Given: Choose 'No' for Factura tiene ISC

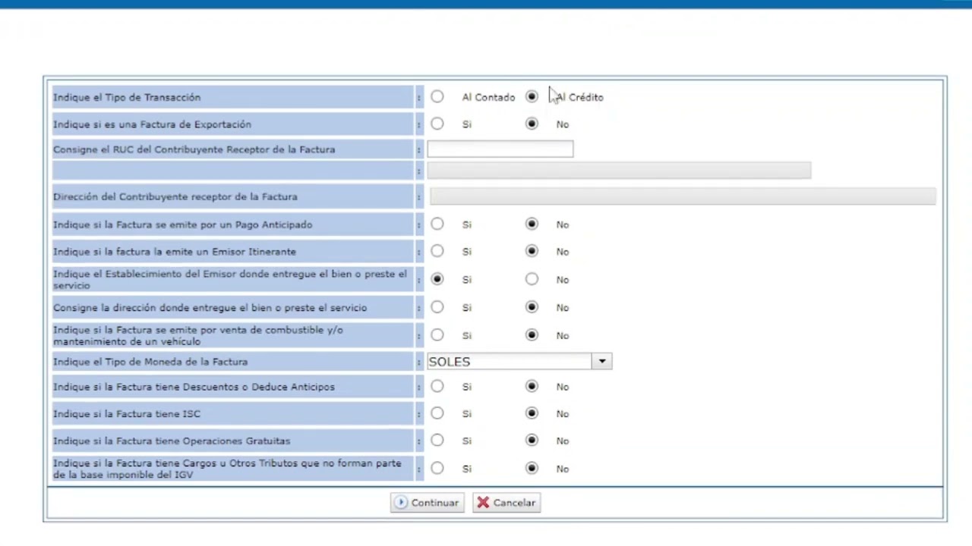Looking at the screenshot, I should (x=532, y=413).
